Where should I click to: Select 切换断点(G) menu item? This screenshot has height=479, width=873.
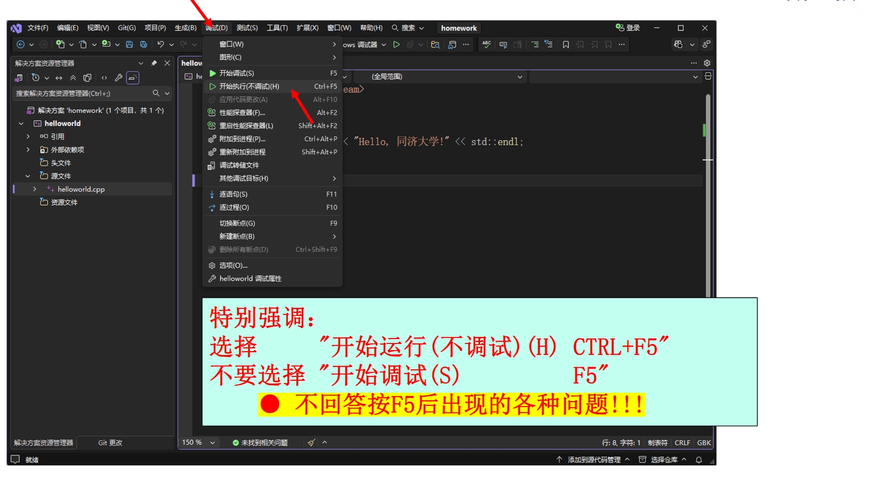(273, 223)
